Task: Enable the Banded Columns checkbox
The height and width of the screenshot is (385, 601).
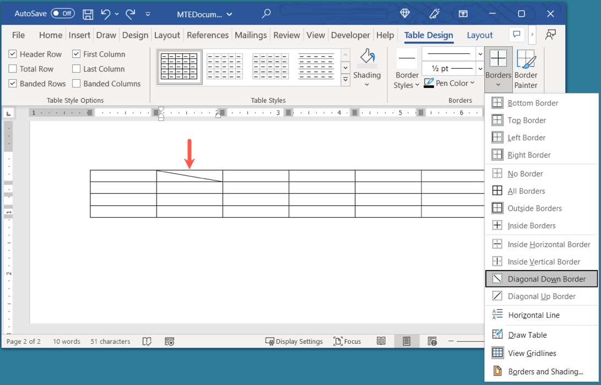Action: pos(77,84)
